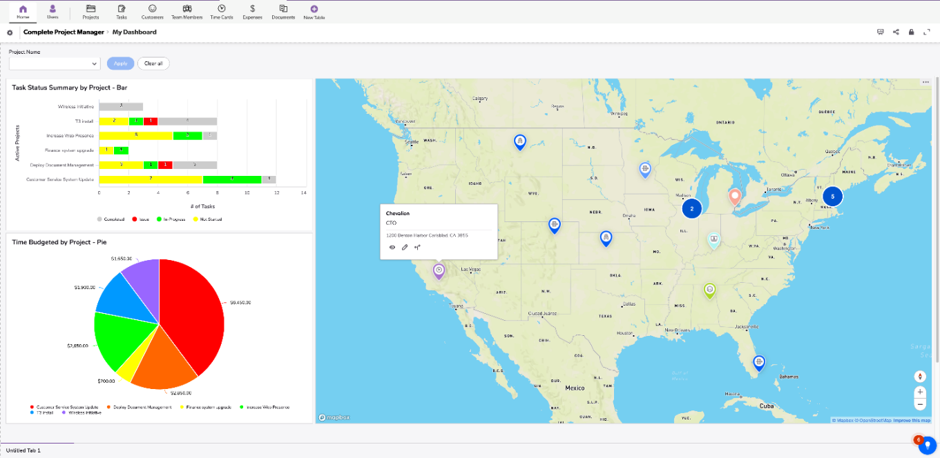Open the Projects table
This screenshot has width=940, height=458.
point(90,11)
